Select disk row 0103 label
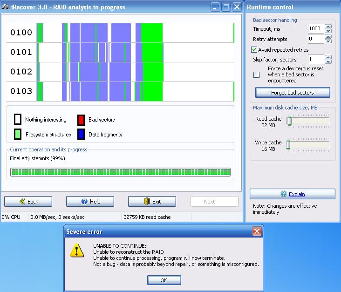 pos(21,91)
